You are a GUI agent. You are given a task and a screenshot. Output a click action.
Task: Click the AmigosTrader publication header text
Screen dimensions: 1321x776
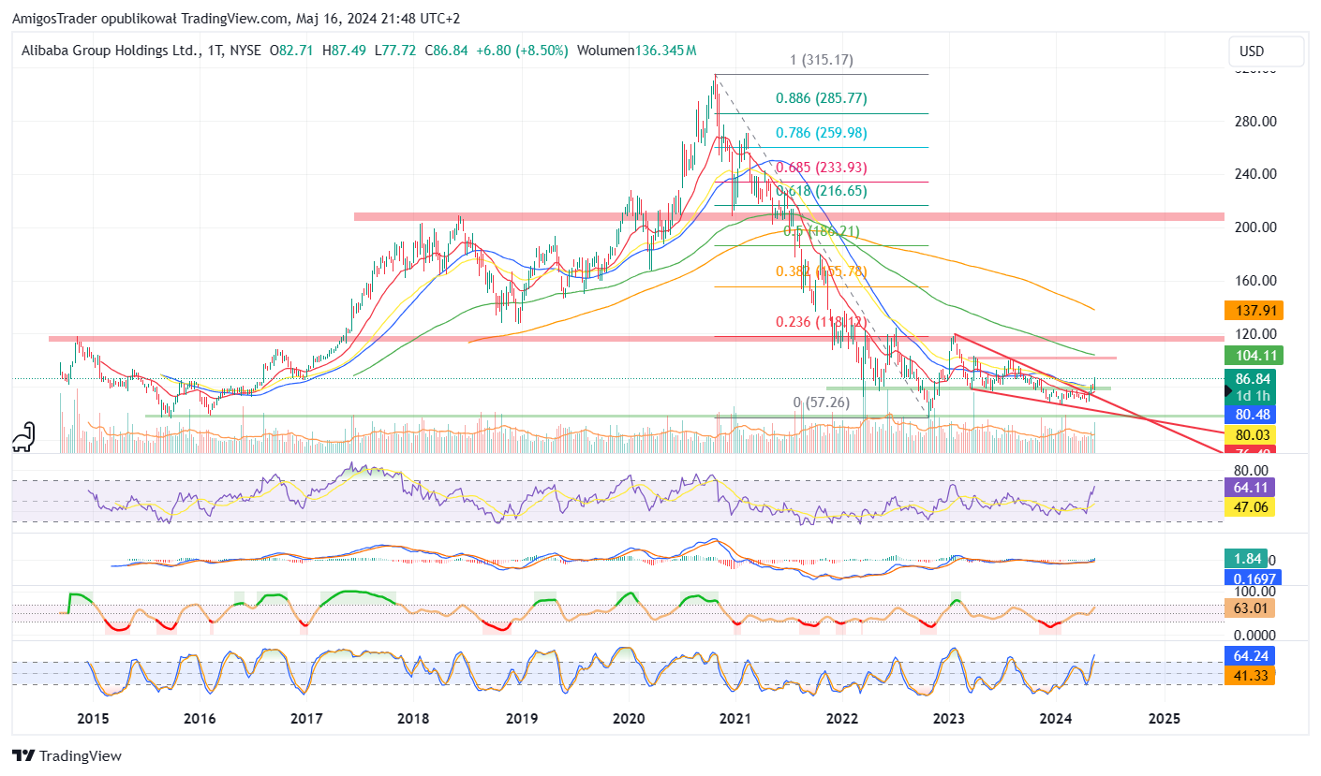(x=236, y=19)
